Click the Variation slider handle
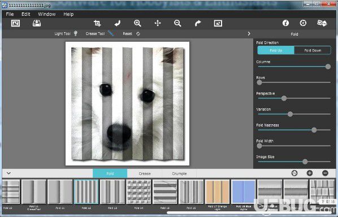Viewport: 338px width, 218px height. coord(290,114)
